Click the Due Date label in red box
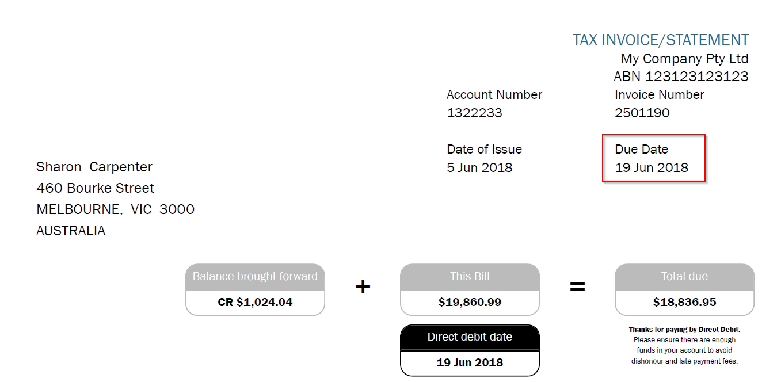The image size is (781, 382). 641,150
